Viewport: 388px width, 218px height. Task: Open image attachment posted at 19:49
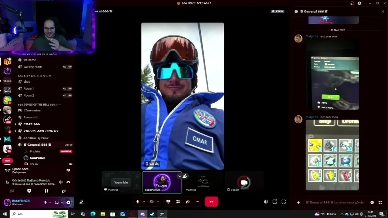pos(332,75)
